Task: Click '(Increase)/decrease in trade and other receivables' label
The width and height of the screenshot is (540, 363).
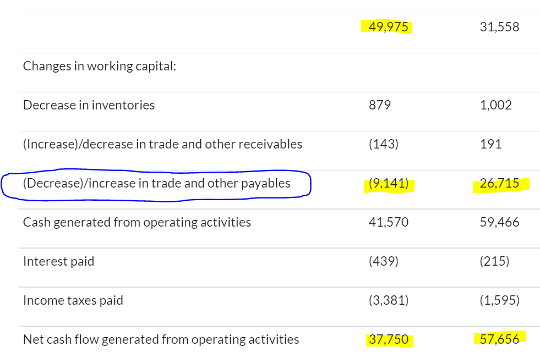Action: click(x=162, y=144)
